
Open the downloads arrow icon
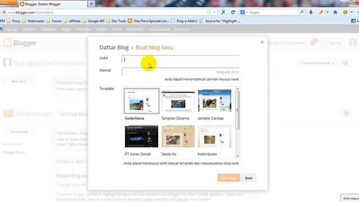point(311,12)
